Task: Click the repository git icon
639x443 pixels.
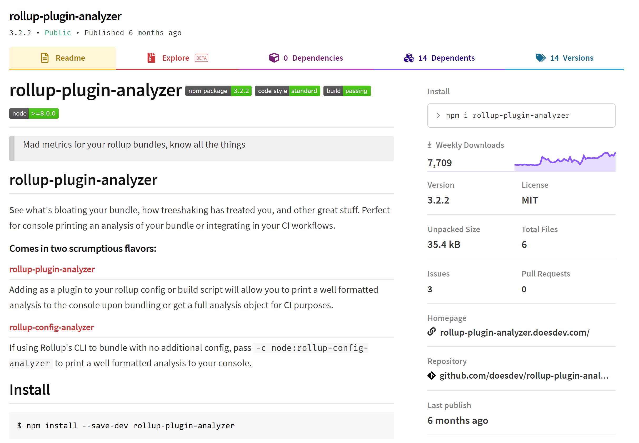Action: (x=431, y=376)
